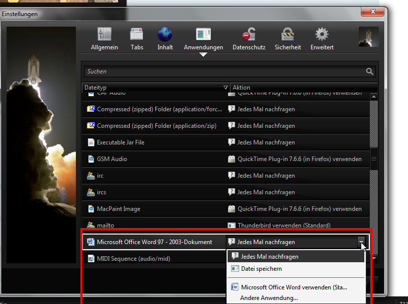Click the up arrow of the list scrollbar
This screenshot has width=408, height=304.
[x=374, y=97]
